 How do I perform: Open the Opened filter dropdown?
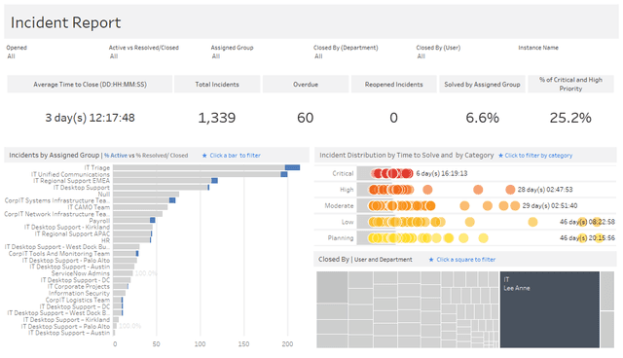coord(52,56)
